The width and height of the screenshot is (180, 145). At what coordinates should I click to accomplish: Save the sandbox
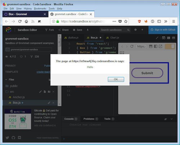(78, 30)
